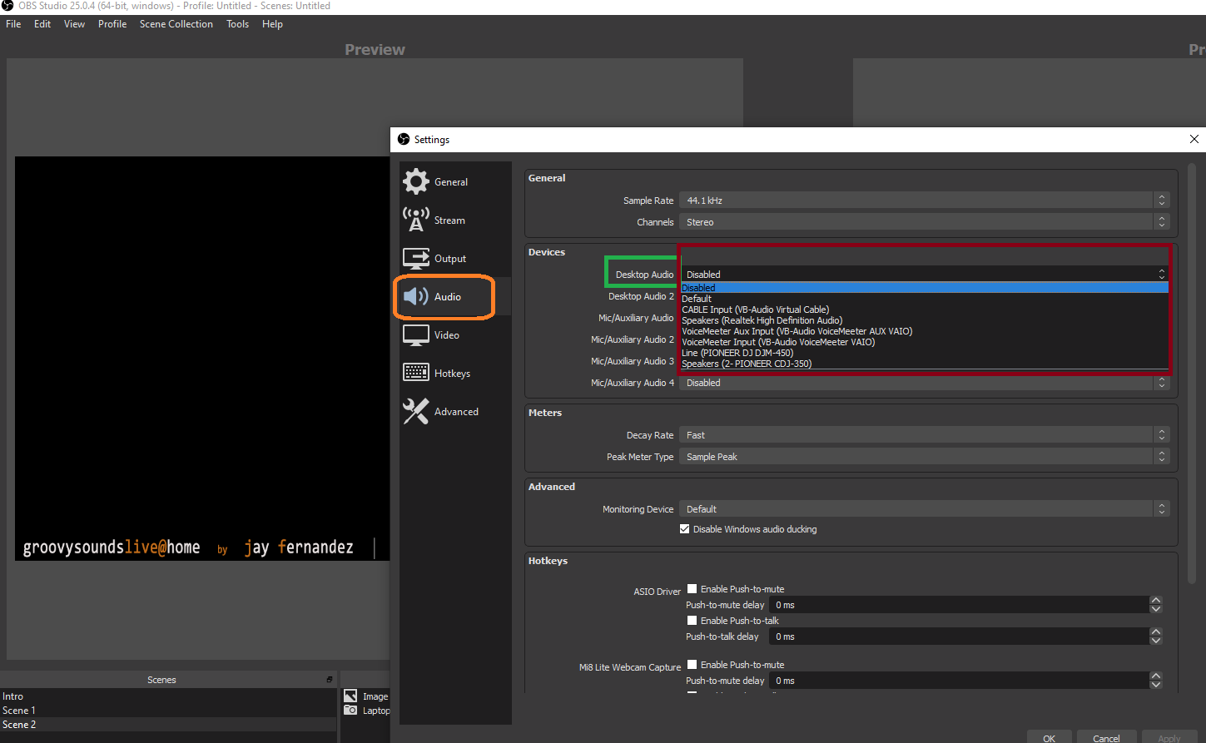The height and width of the screenshot is (743, 1206).
Task: Click the Mi8 Lite Push-to-mute delay field
Action: point(960,681)
